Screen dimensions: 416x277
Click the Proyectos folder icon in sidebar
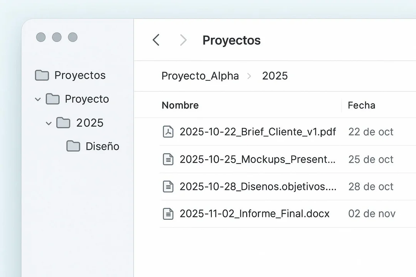point(42,75)
